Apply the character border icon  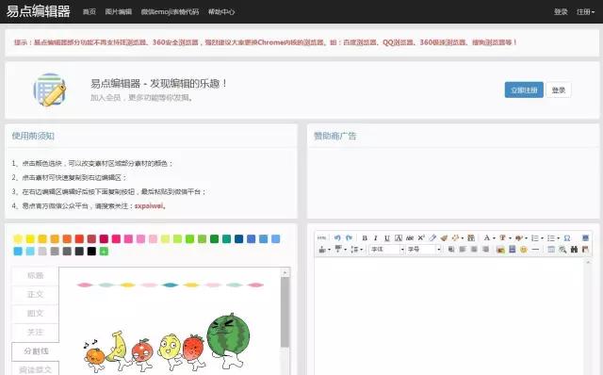[x=399, y=238]
